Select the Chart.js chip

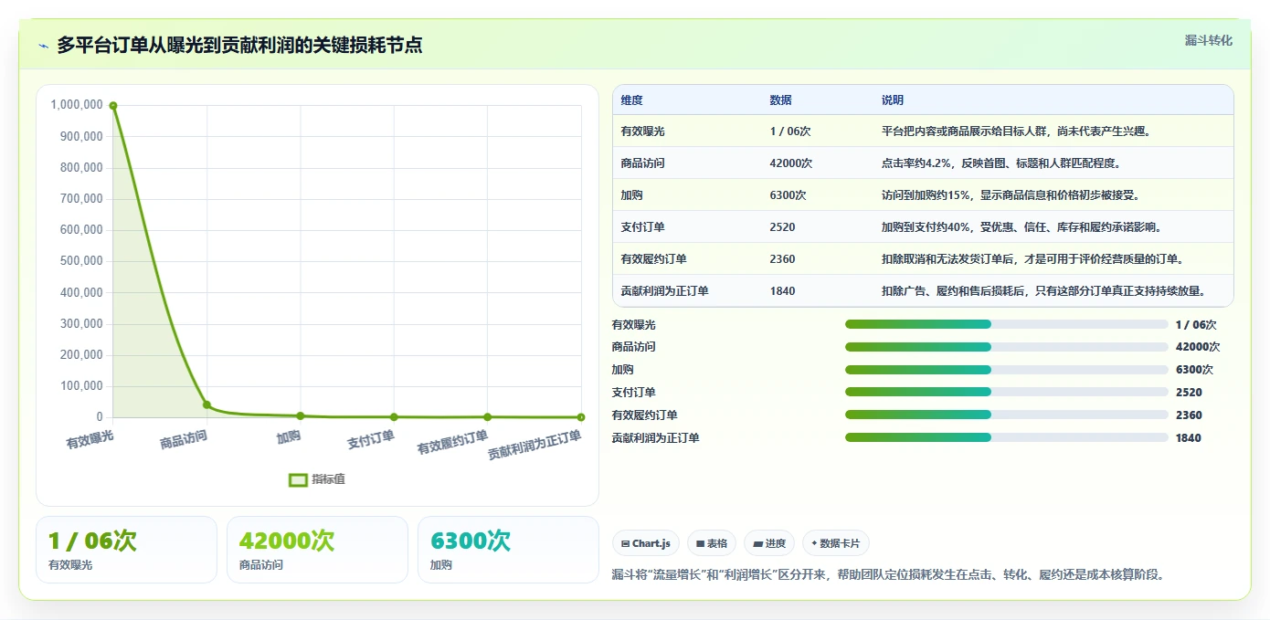click(x=646, y=543)
